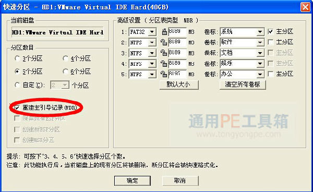Expand the 办公 volume label dropdown
The height and width of the screenshot is (192, 313).
tap(260, 75)
